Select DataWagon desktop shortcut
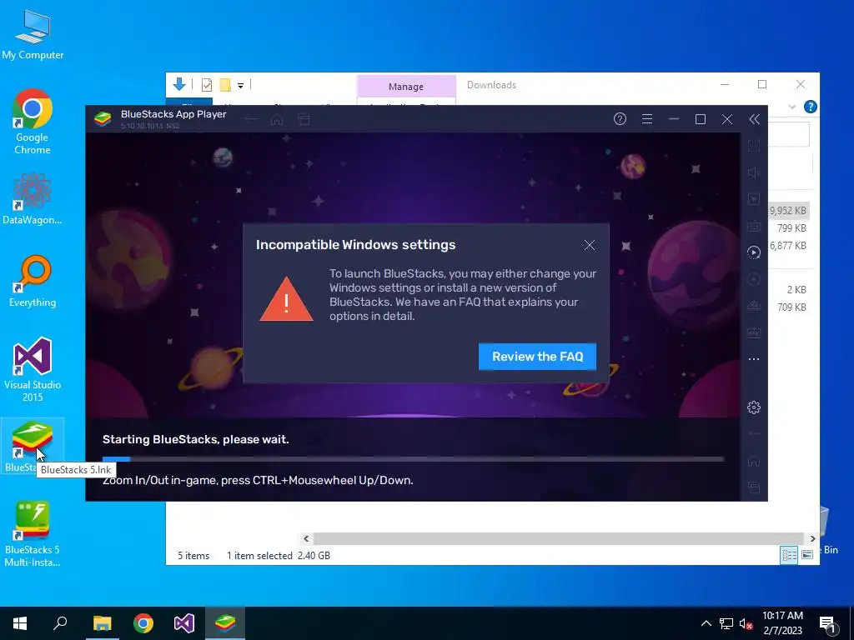 point(33,198)
